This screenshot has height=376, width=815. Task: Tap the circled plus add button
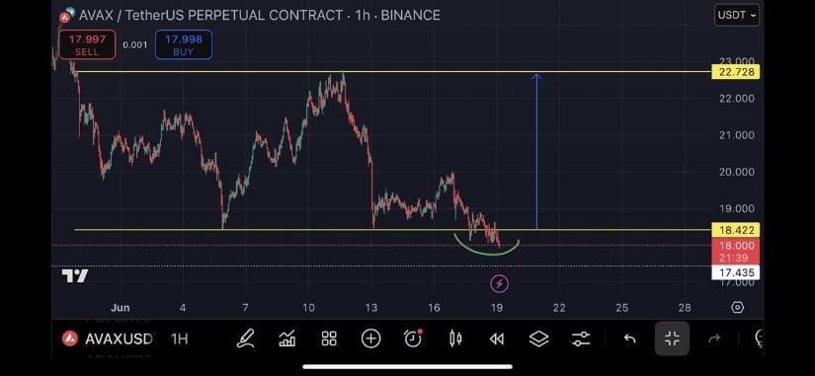tap(371, 339)
